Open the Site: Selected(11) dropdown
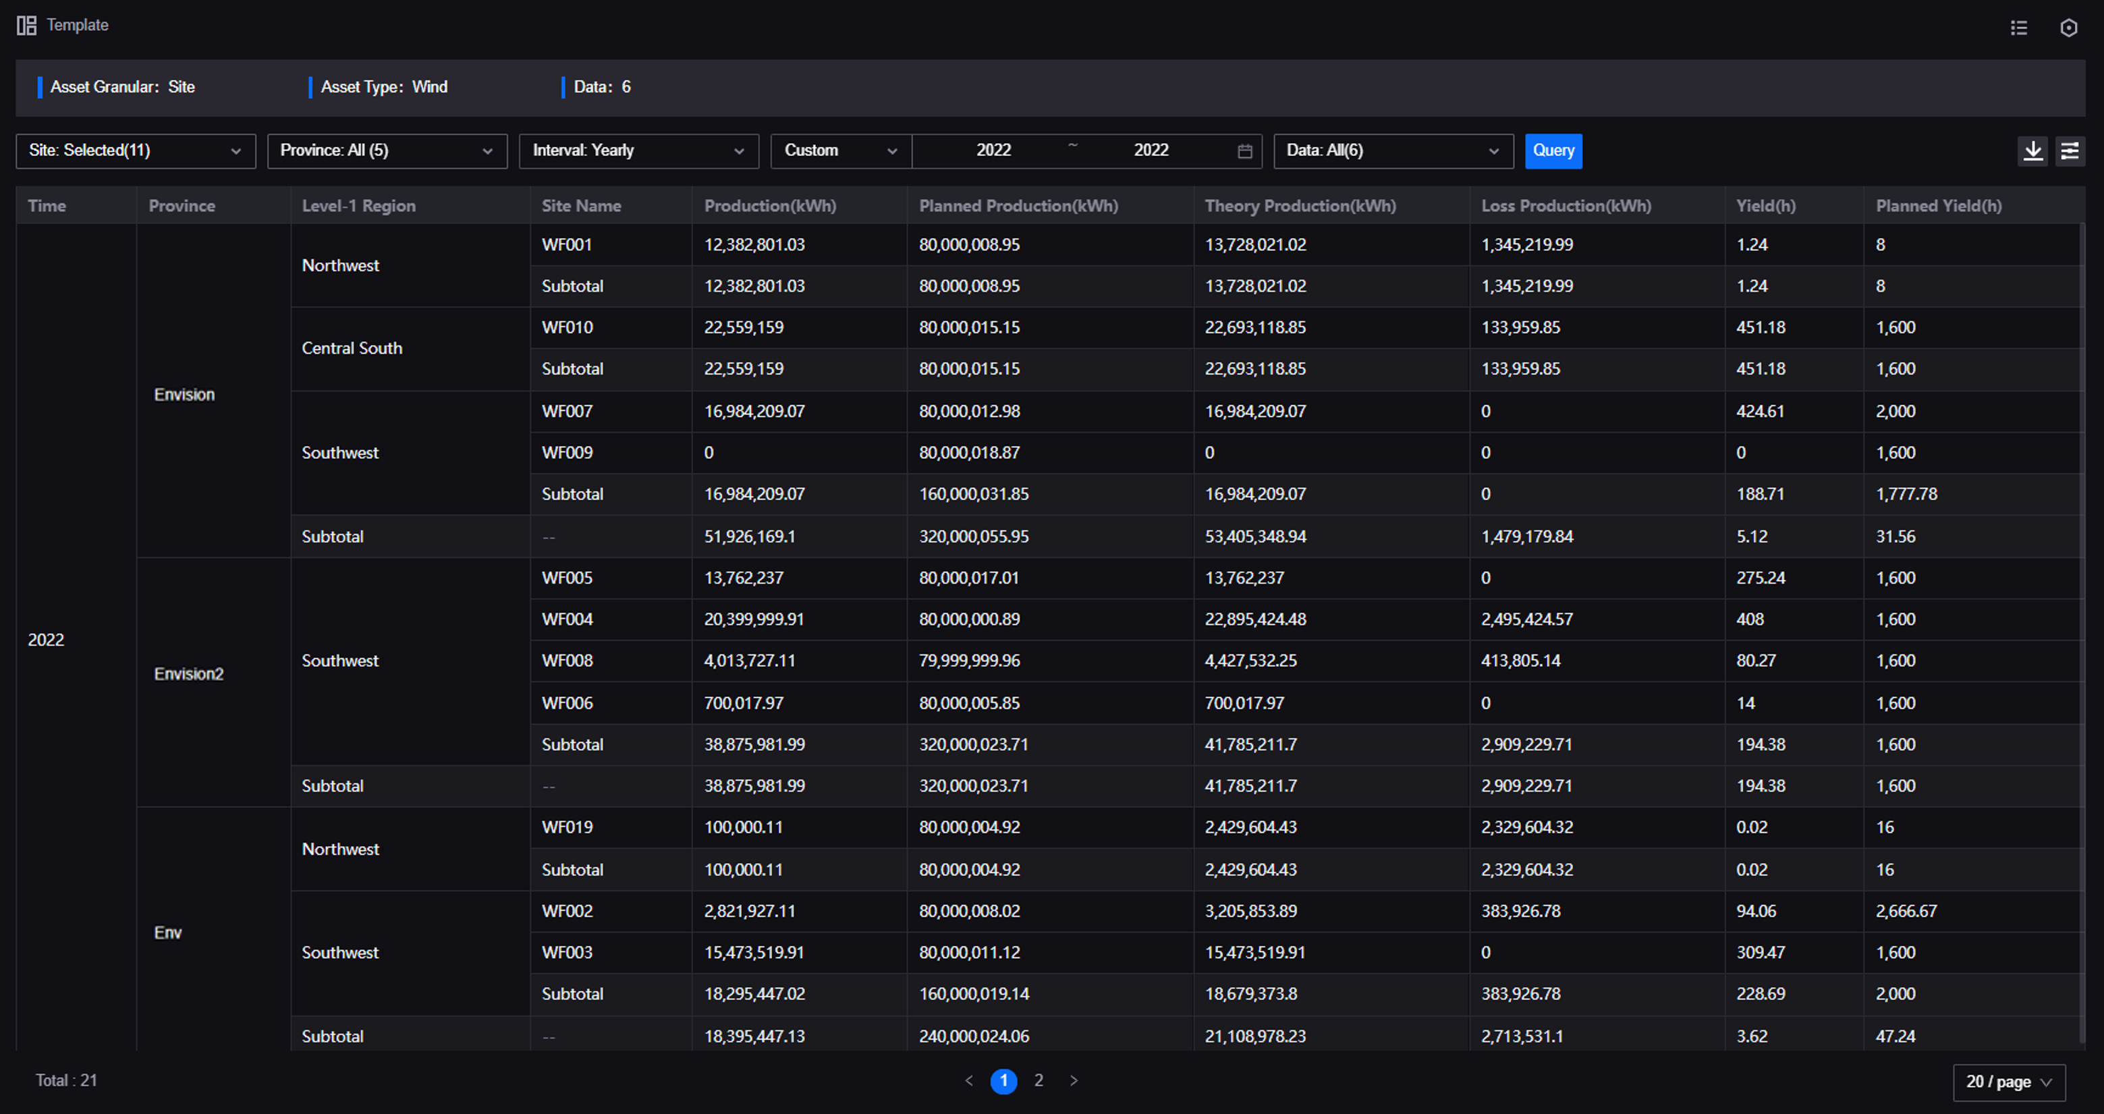This screenshot has height=1114, width=2104. [135, 150]
